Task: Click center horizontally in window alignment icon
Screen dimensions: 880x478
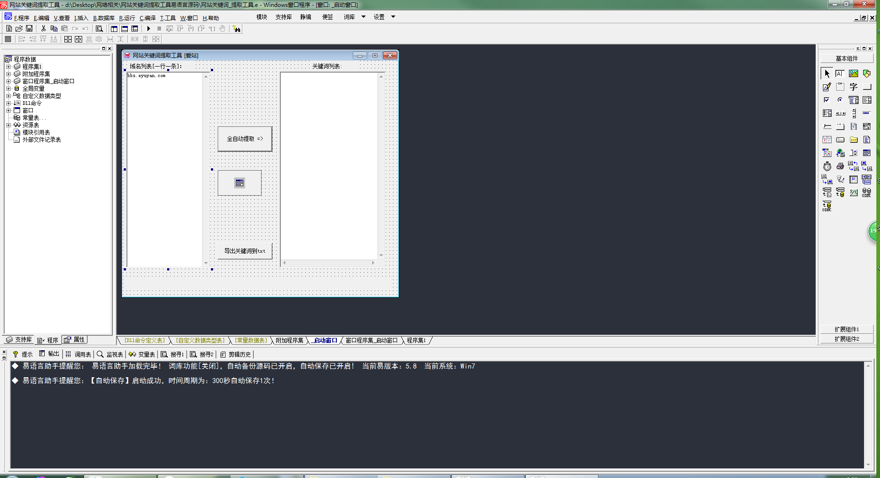Action: 68,39
